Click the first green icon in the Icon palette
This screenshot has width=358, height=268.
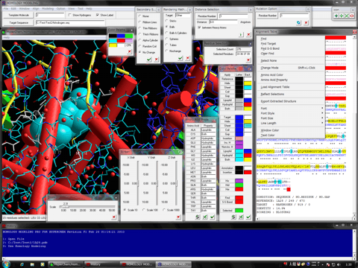pos(336,16)
